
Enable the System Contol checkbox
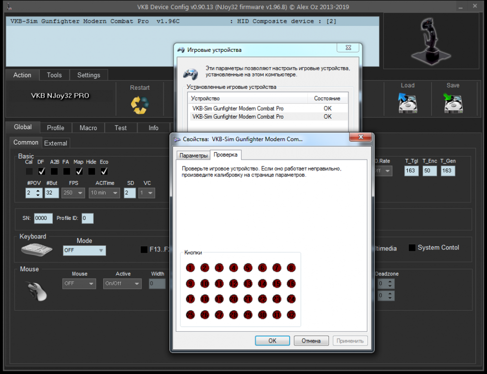click(412, 248)
